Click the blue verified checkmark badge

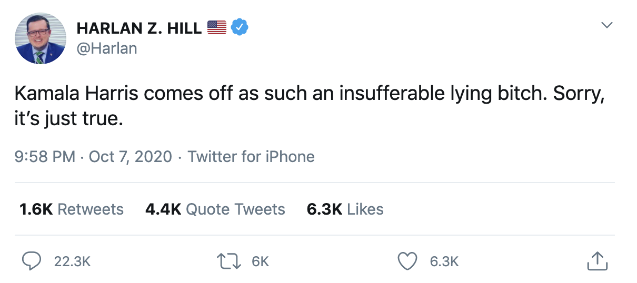pyautogui.click(x=240, y=27)
